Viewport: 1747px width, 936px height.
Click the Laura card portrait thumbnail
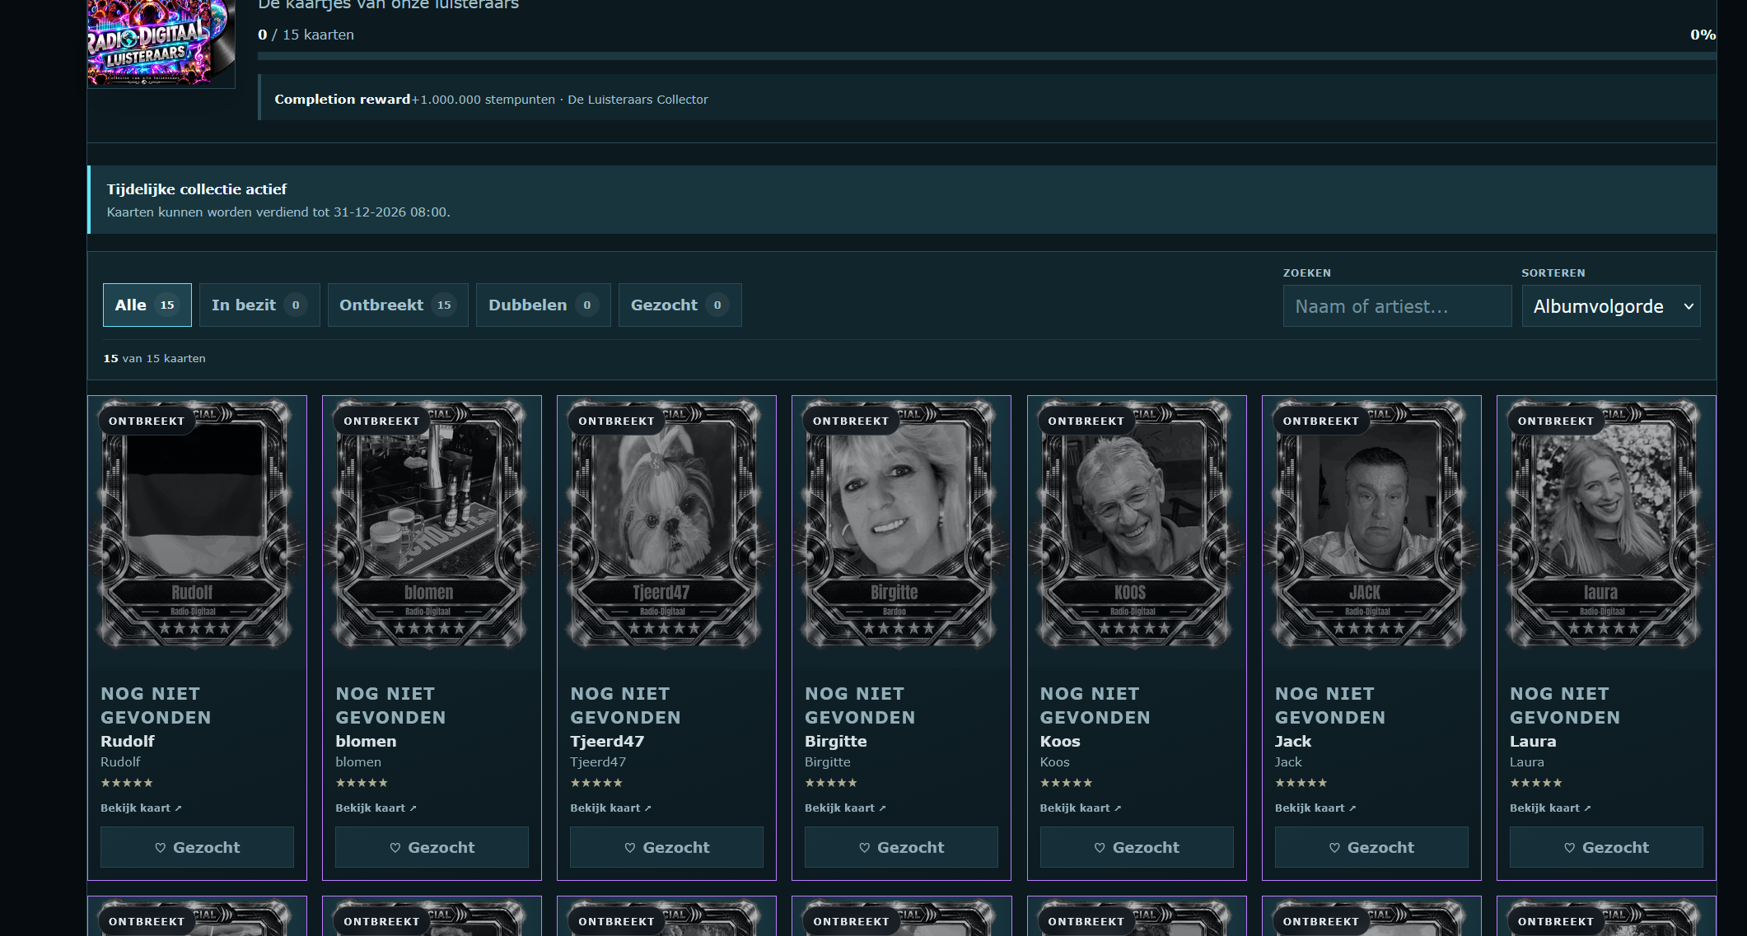tap(1605, 524)
